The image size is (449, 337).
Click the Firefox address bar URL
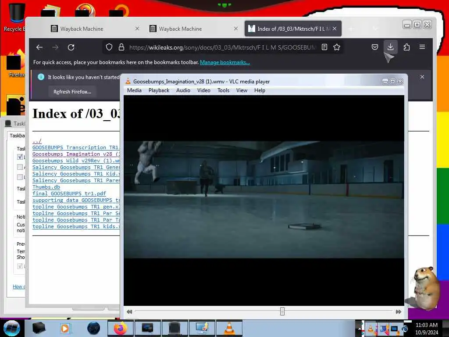tap(222, 47)
